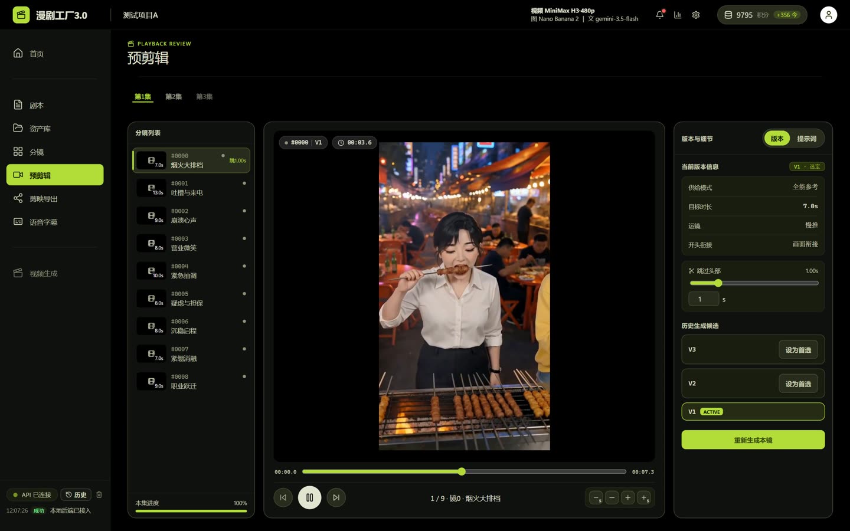
Task: Select the 第1集 episode tab
Action: click(143, 97)
